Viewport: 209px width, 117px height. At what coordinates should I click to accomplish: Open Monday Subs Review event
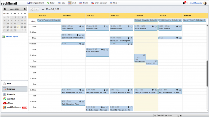click(73, 28)
